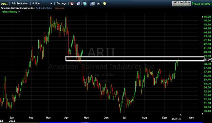This screenshot has height=123, width=212.
Task: Share the chart via the Twitter icon
Action: coord(85,4)
